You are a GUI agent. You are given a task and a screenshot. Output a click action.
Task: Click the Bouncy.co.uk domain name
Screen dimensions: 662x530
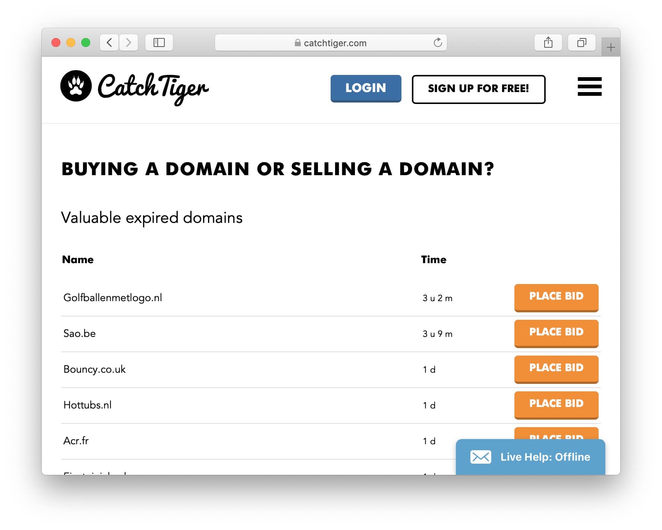[x=94, y=369]
